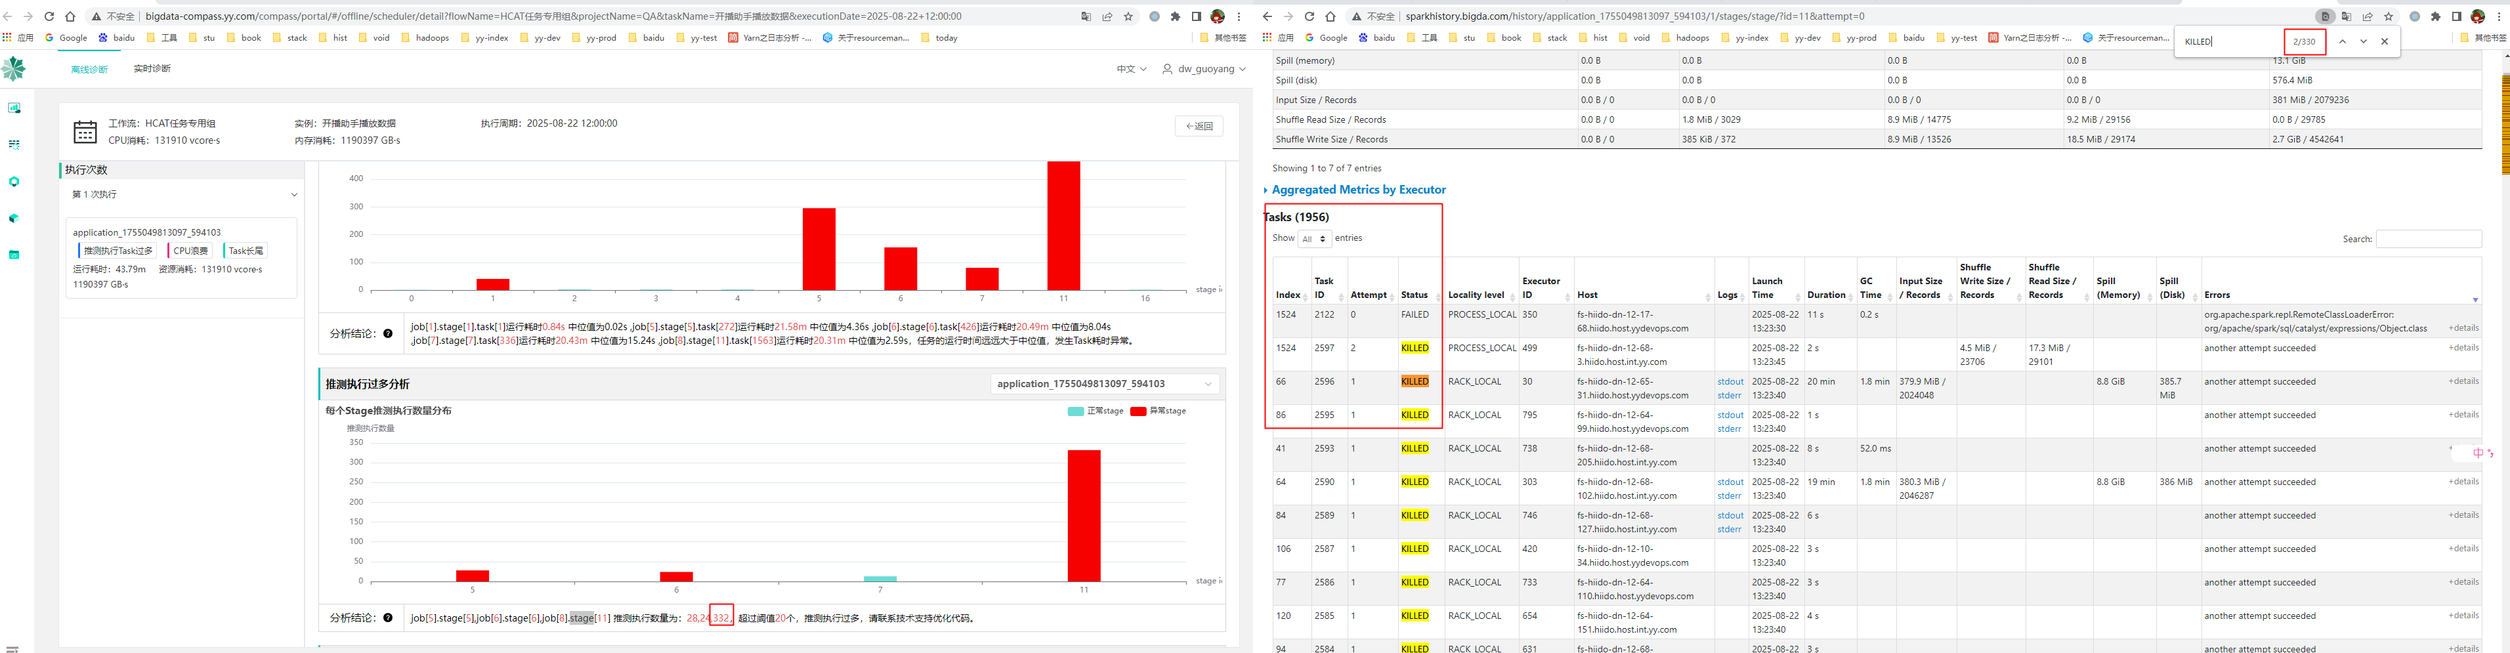Open Chrome menu in the sparkhistory window
This screenshot has width=2510, height=653.
coord(2498,16)
